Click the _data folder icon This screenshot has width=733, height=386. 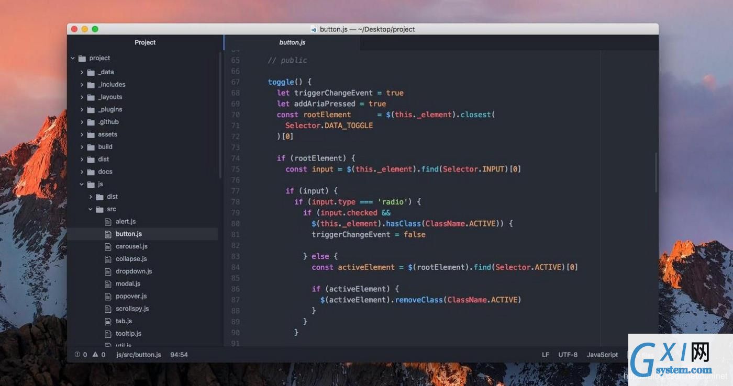91,72
